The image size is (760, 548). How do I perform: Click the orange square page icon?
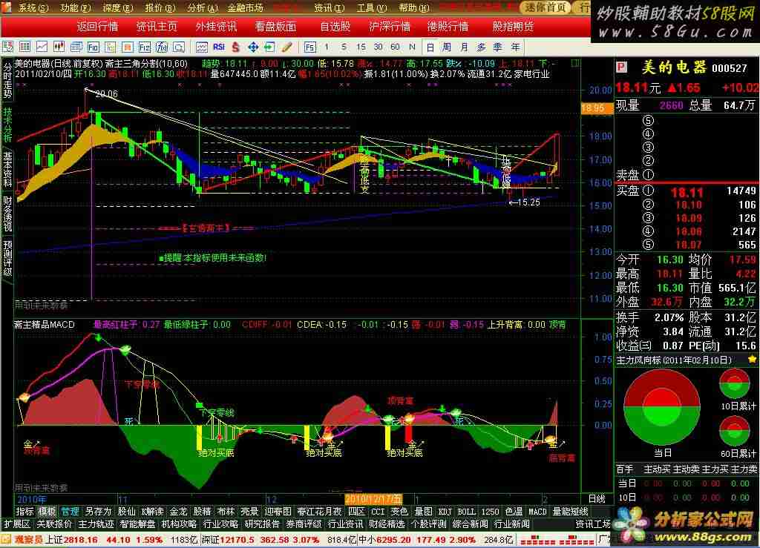tap(128, 47)
